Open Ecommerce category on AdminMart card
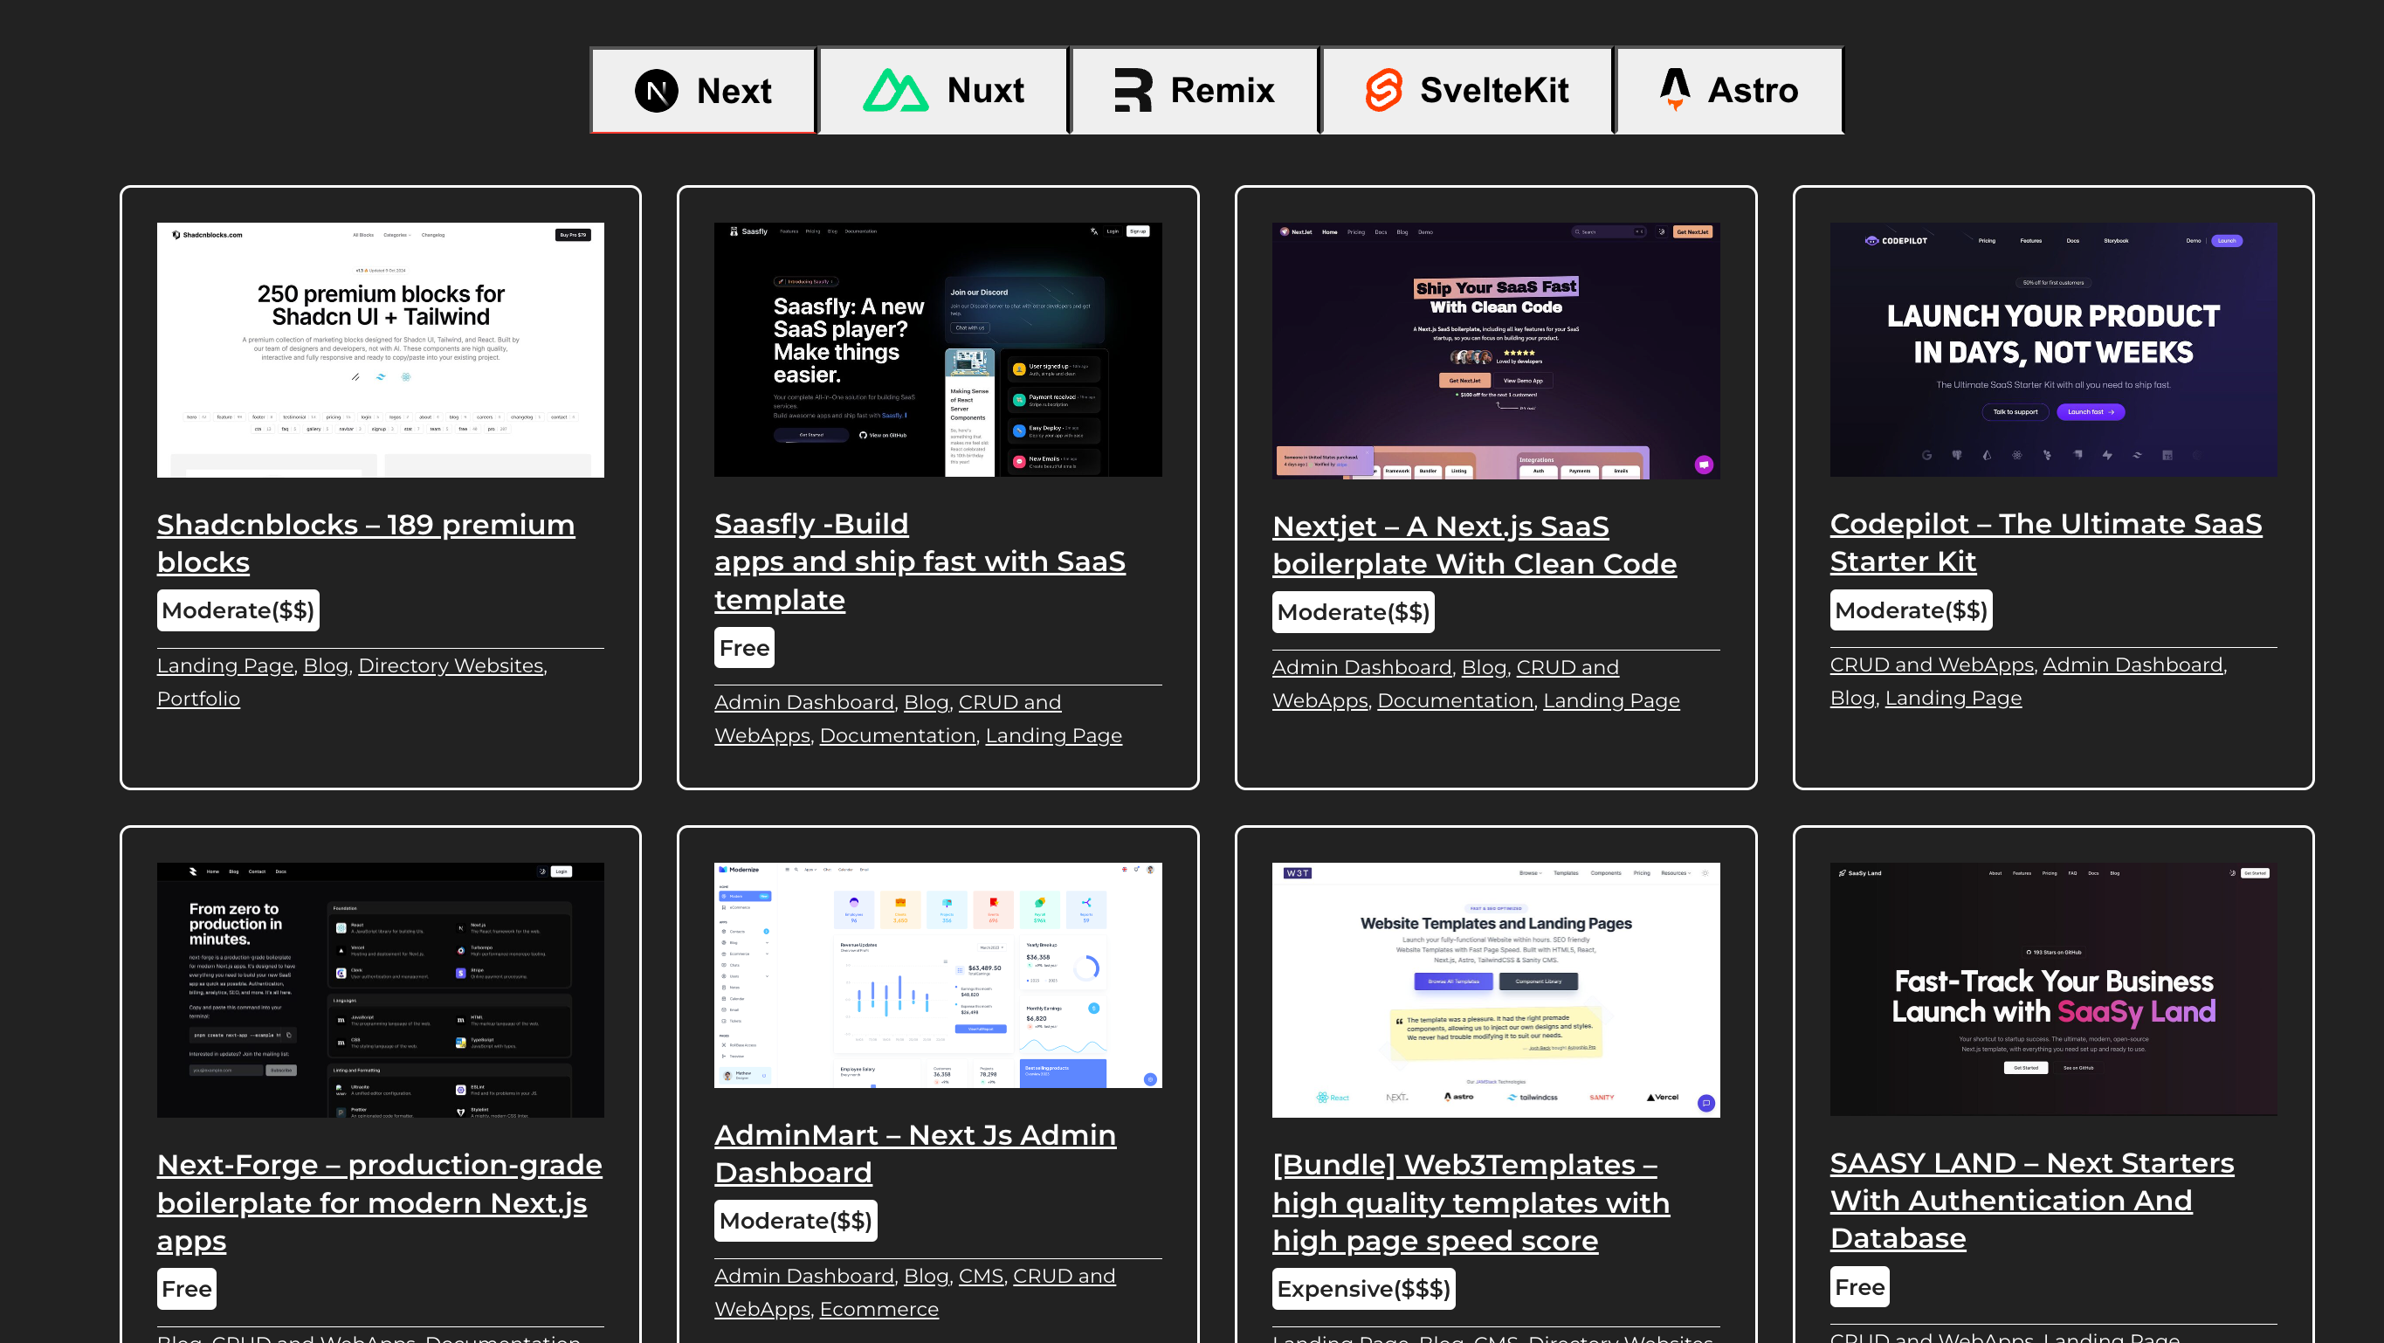The image size is (2384, 1343). coord(878,1310)
